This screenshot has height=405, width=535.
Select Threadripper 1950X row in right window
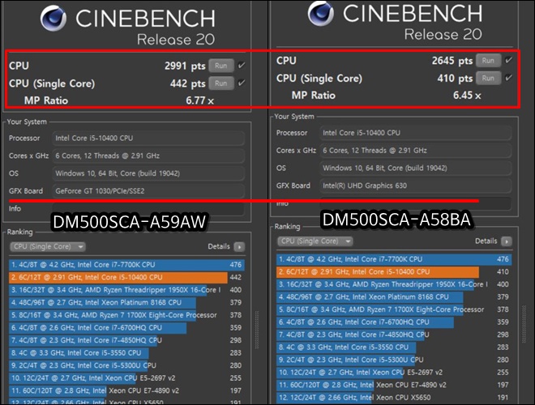point(394,284)
